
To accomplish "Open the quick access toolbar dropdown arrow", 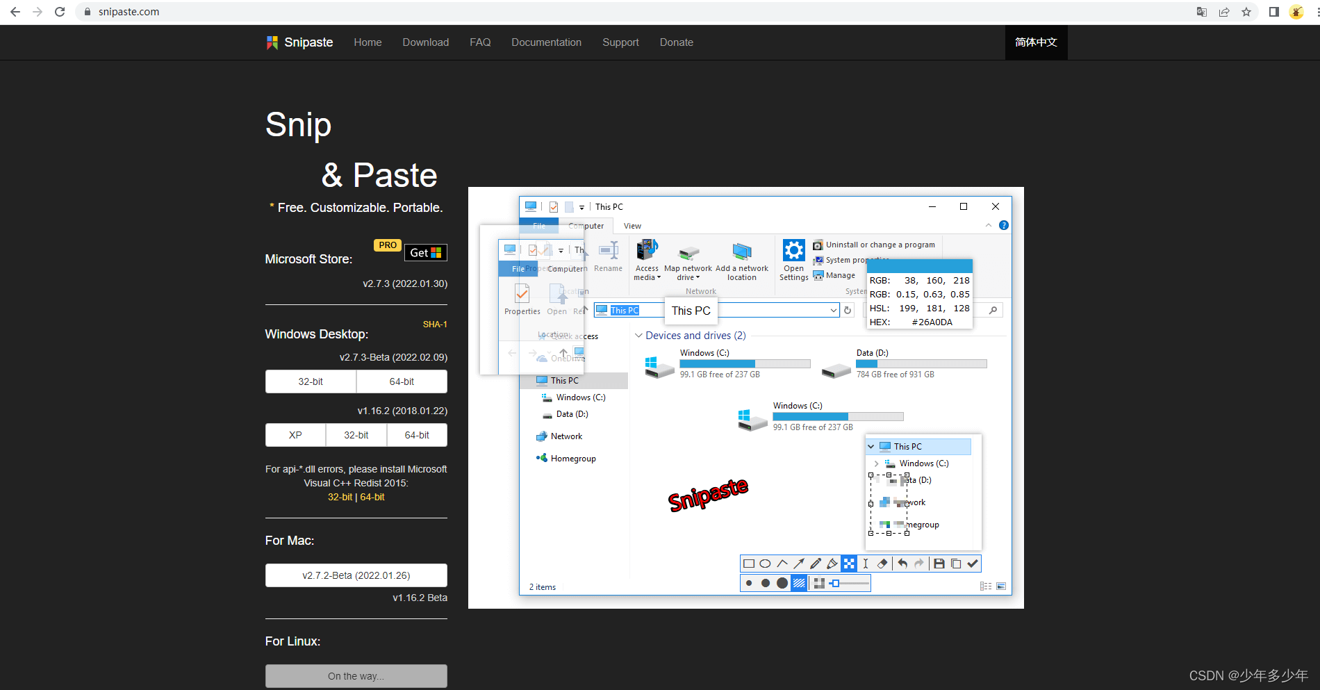I will 582,207.
